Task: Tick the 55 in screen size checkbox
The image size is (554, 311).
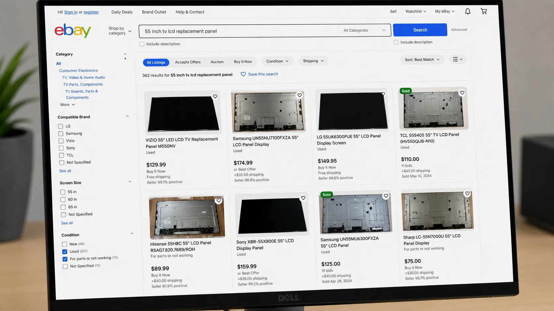Action: coord(63,192)
